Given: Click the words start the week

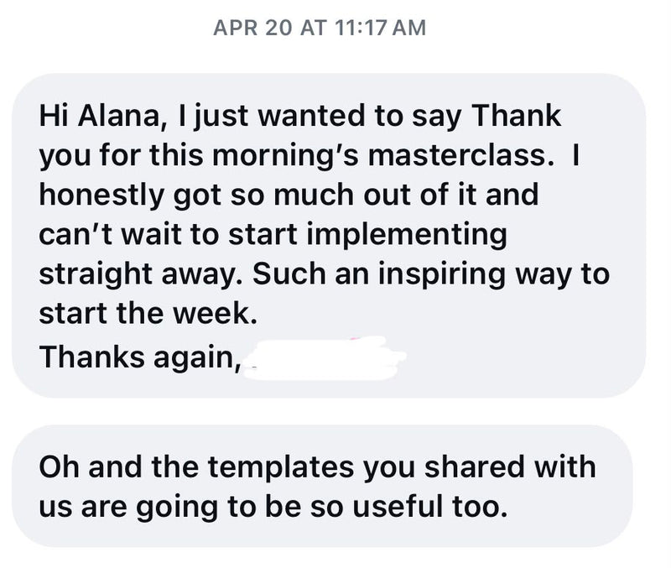Looking at the screenshot, I should tap(148, 314).
